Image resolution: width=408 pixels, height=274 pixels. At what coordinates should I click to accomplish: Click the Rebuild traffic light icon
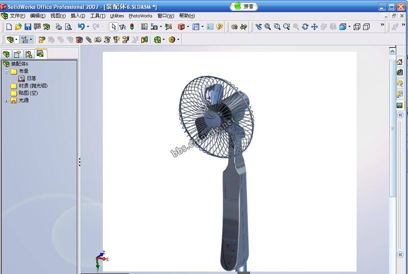coord(132,27)
